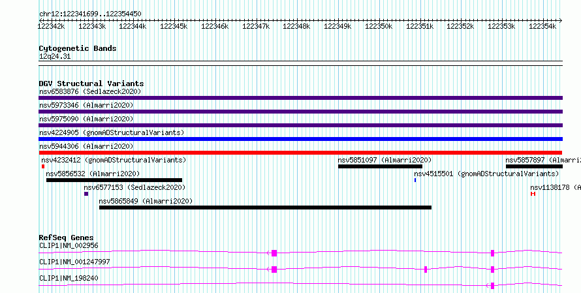Open the nsv4232412 gnomAD label
581x293 pixels.
tap(114, 160)
